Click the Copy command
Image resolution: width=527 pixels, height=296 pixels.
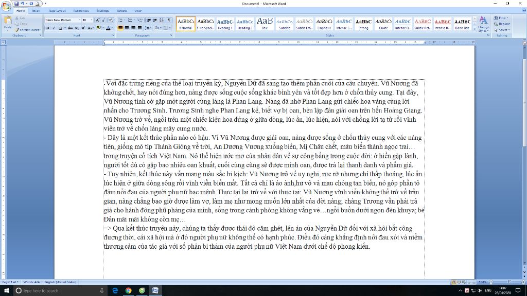pos(21,24)
